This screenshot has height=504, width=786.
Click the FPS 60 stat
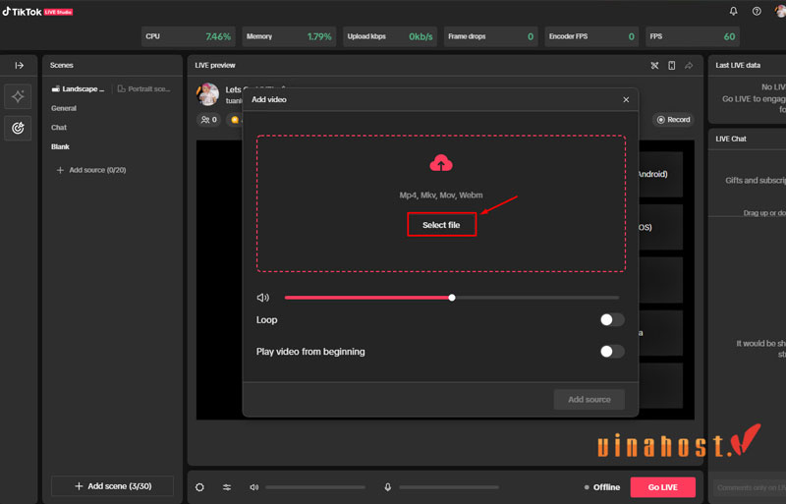click(x=693, y=36)
